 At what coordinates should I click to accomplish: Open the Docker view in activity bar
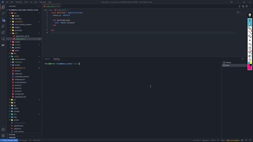[3, 45]
